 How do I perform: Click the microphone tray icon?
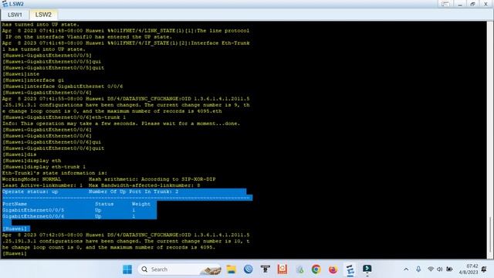point(418,270)
